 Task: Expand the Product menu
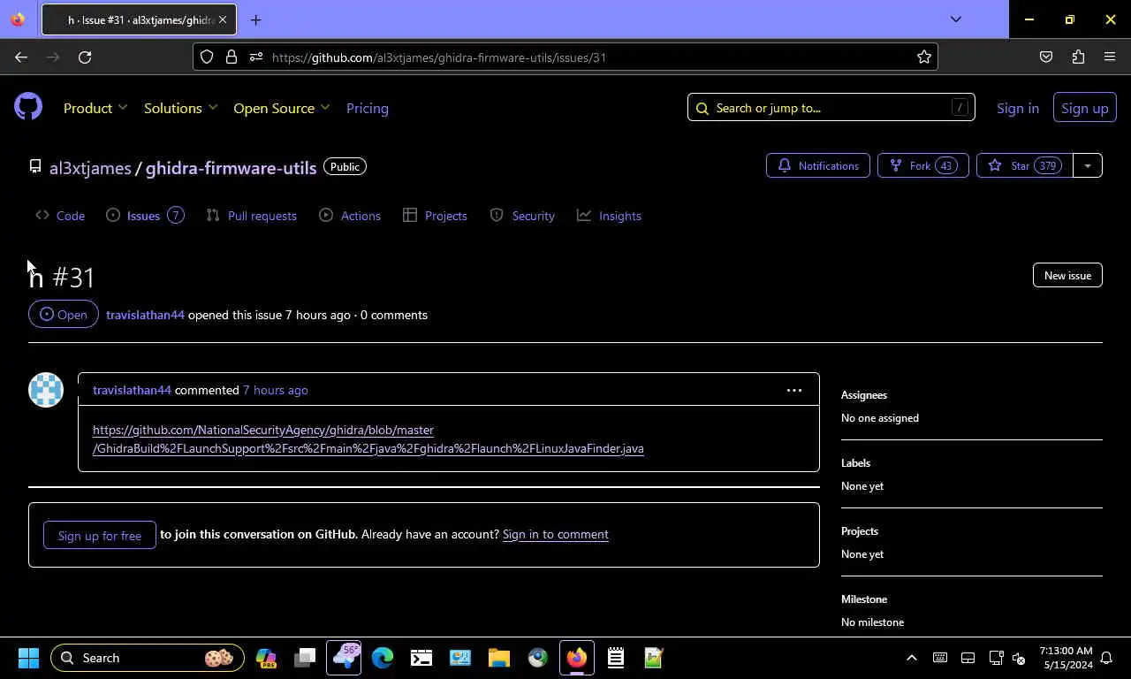[95, 108]
